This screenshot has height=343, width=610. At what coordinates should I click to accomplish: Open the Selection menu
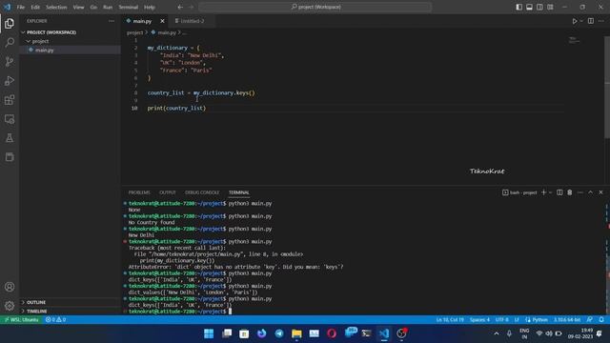tap(56, 7)
